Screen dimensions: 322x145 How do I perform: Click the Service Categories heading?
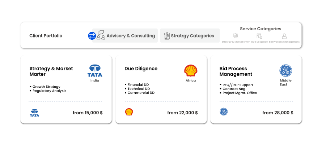260,29
